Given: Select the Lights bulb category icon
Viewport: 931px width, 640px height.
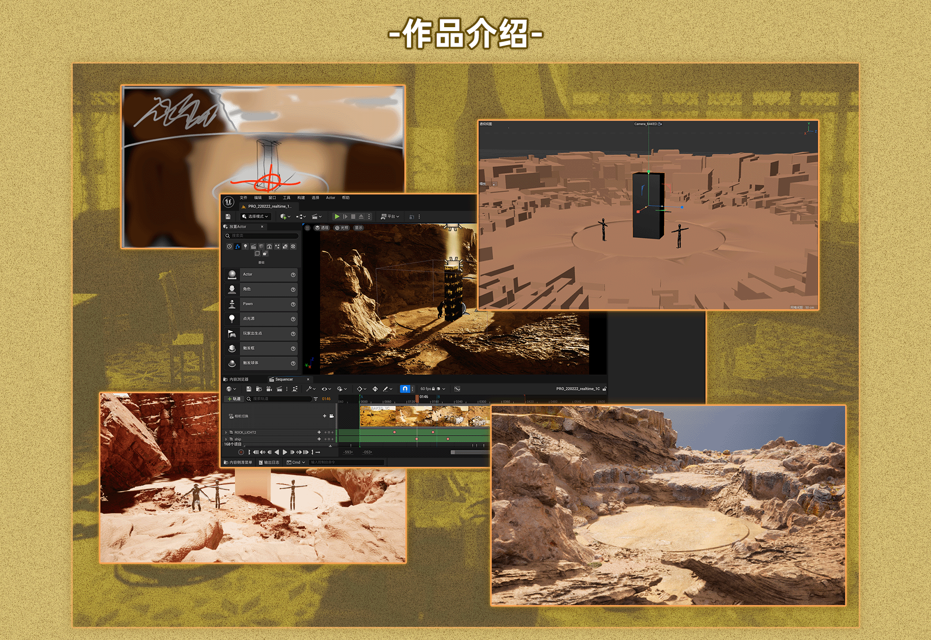Looking at the screenshot, I should (245, 246).
